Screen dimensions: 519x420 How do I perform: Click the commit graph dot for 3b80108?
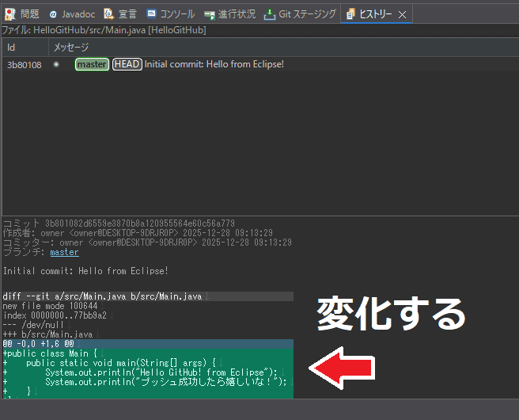[x=56, y=64]
